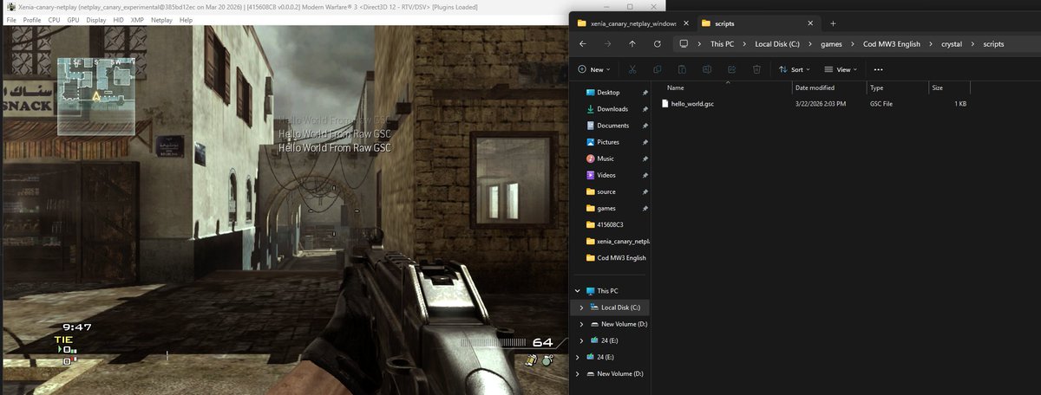The image size is (1041, 395).
Task: Click the forward navigation arrow in Explorer
Action: (606, 43)
